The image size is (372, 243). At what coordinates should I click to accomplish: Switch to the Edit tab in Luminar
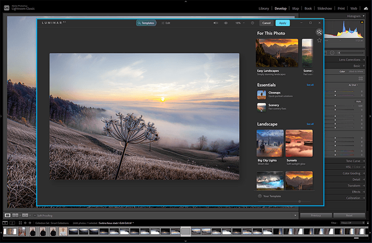pos(166,23)
